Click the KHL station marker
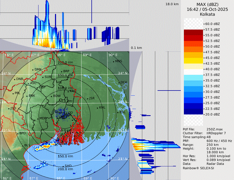234x180 pixels. [x=97, y=108]
